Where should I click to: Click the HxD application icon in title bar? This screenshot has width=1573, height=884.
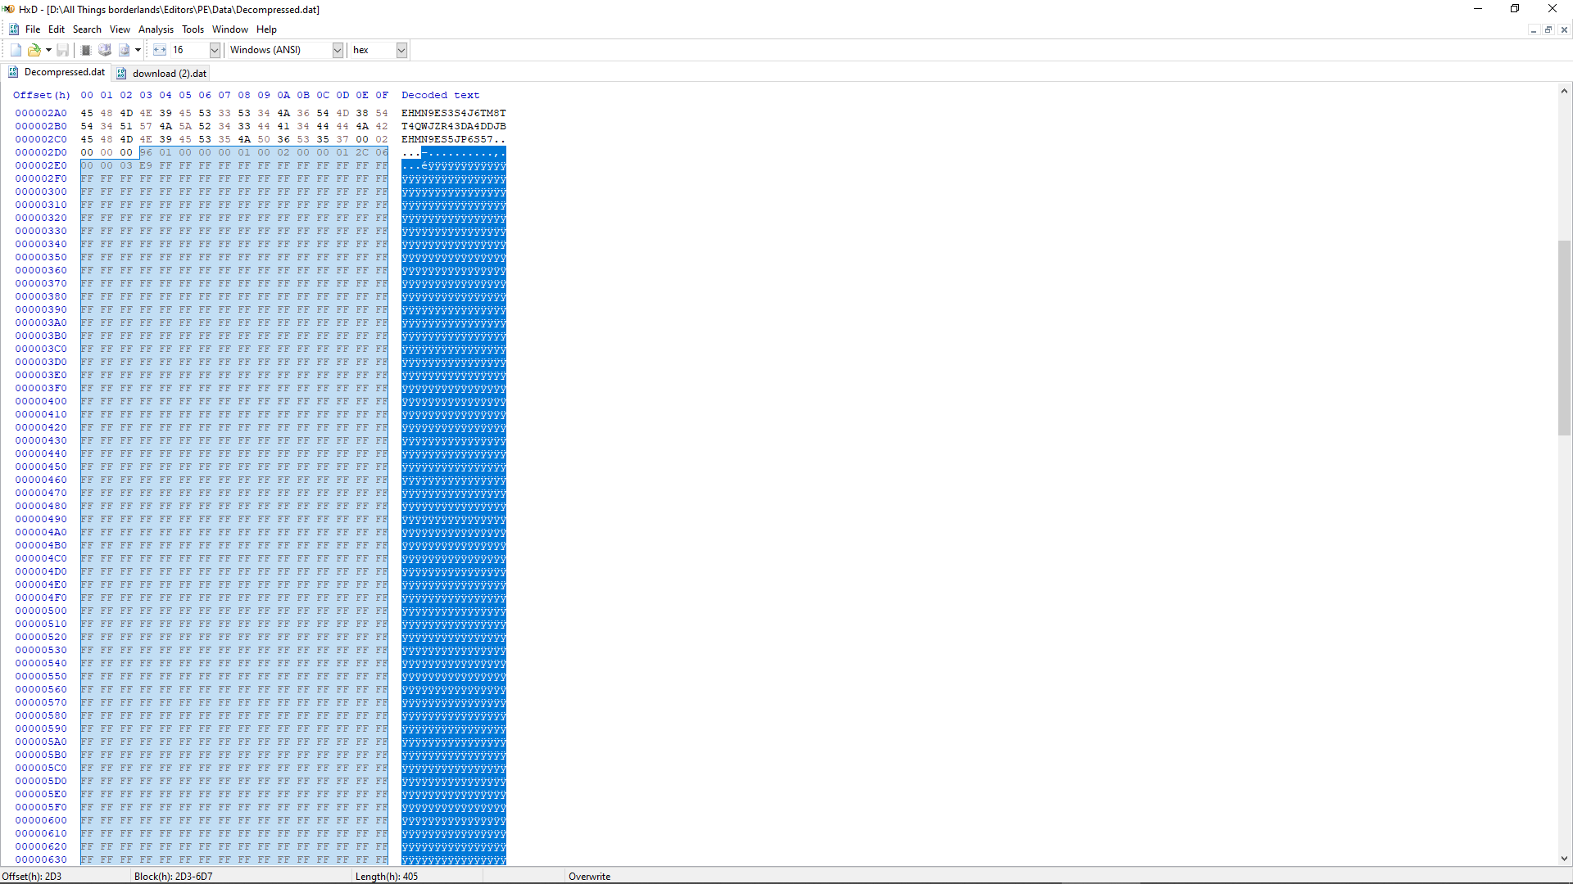(x=8, y=9)
